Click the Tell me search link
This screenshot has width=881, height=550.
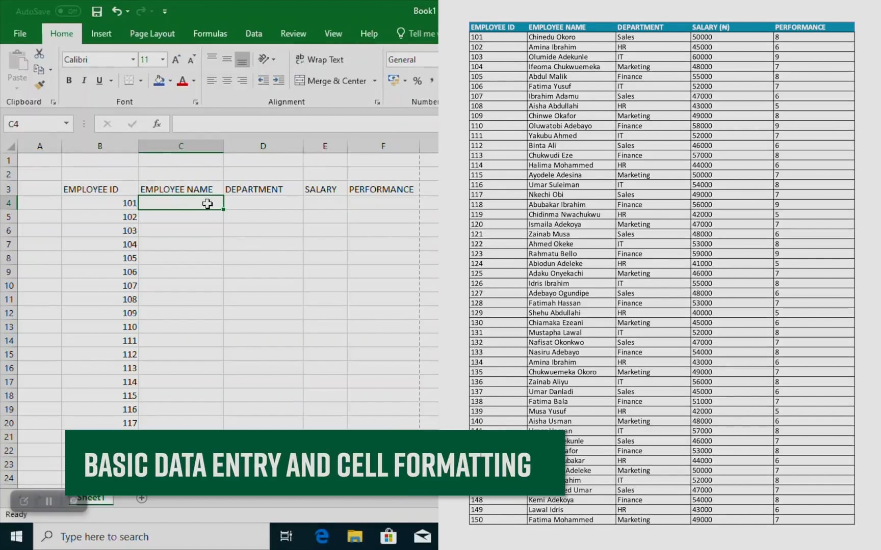point(416,34)
